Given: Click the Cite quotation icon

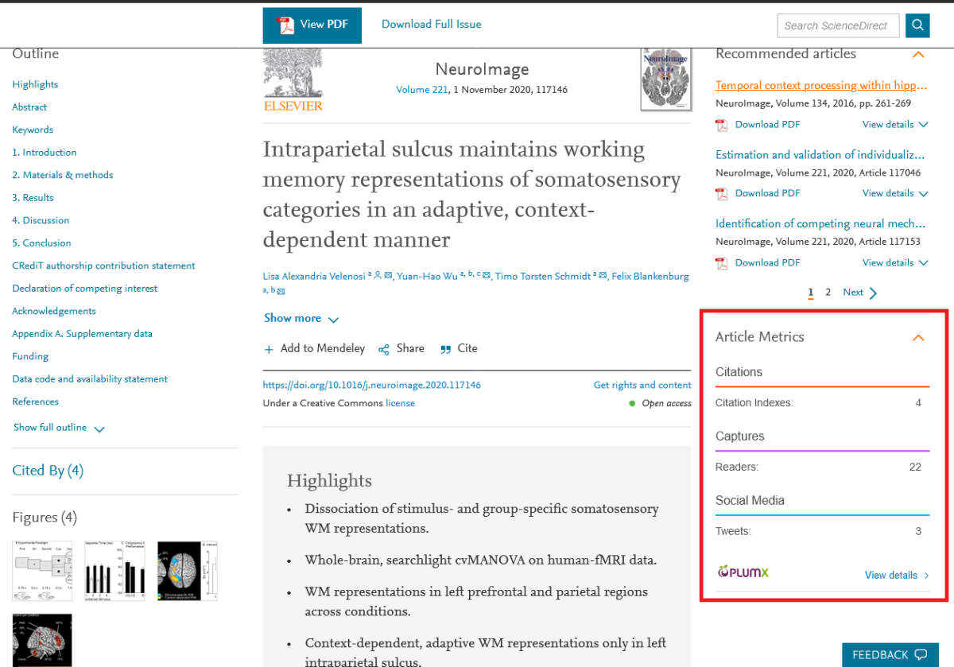Looking at the screenshot, I should [446, 349].
